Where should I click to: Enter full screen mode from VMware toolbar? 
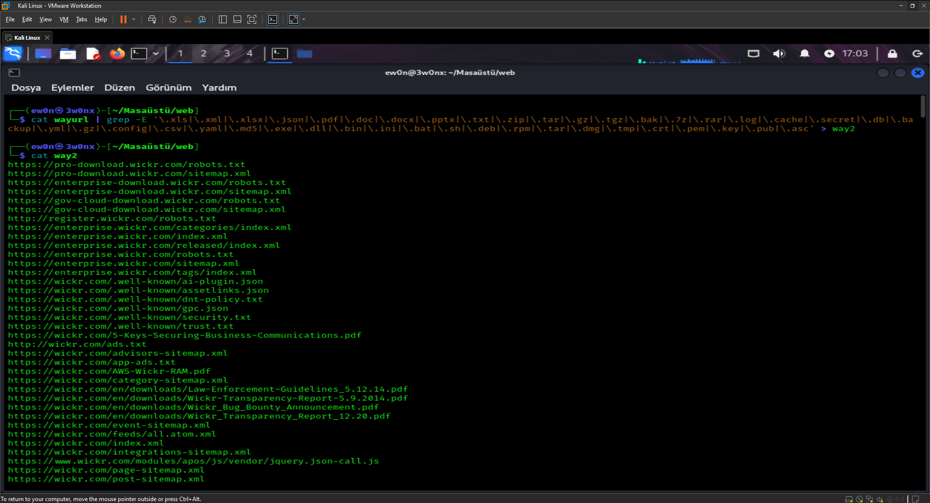coord(252,19)
